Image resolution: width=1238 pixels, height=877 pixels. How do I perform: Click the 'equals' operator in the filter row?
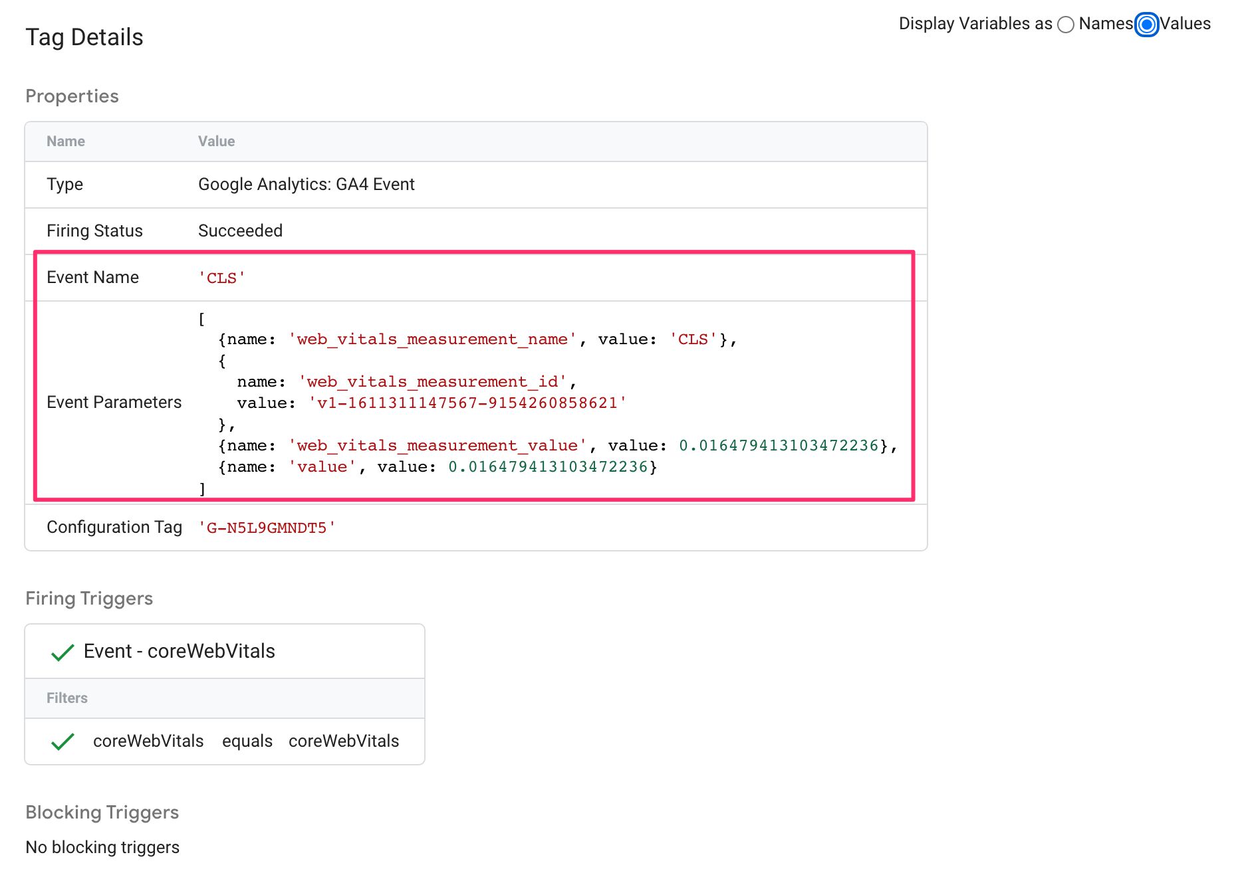247,741
